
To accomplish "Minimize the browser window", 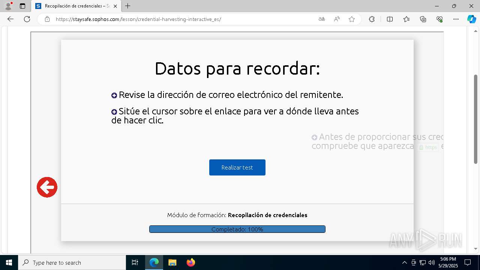I will click(437, 6).
